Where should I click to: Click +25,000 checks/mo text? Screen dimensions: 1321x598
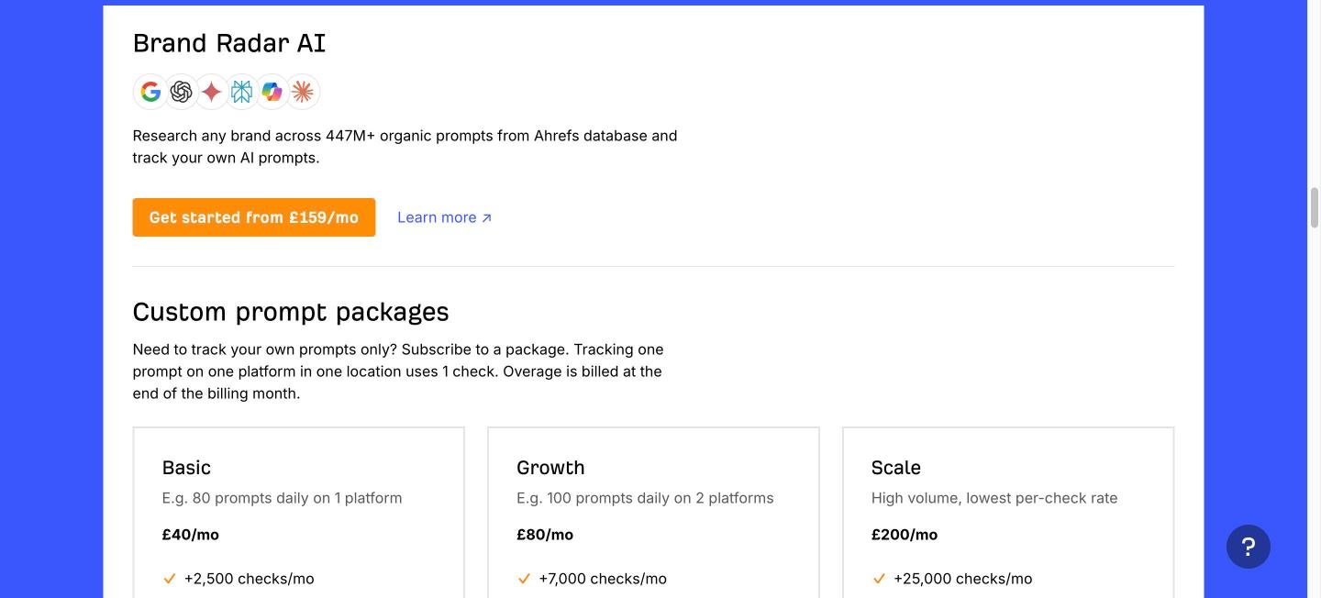(963, 579)
